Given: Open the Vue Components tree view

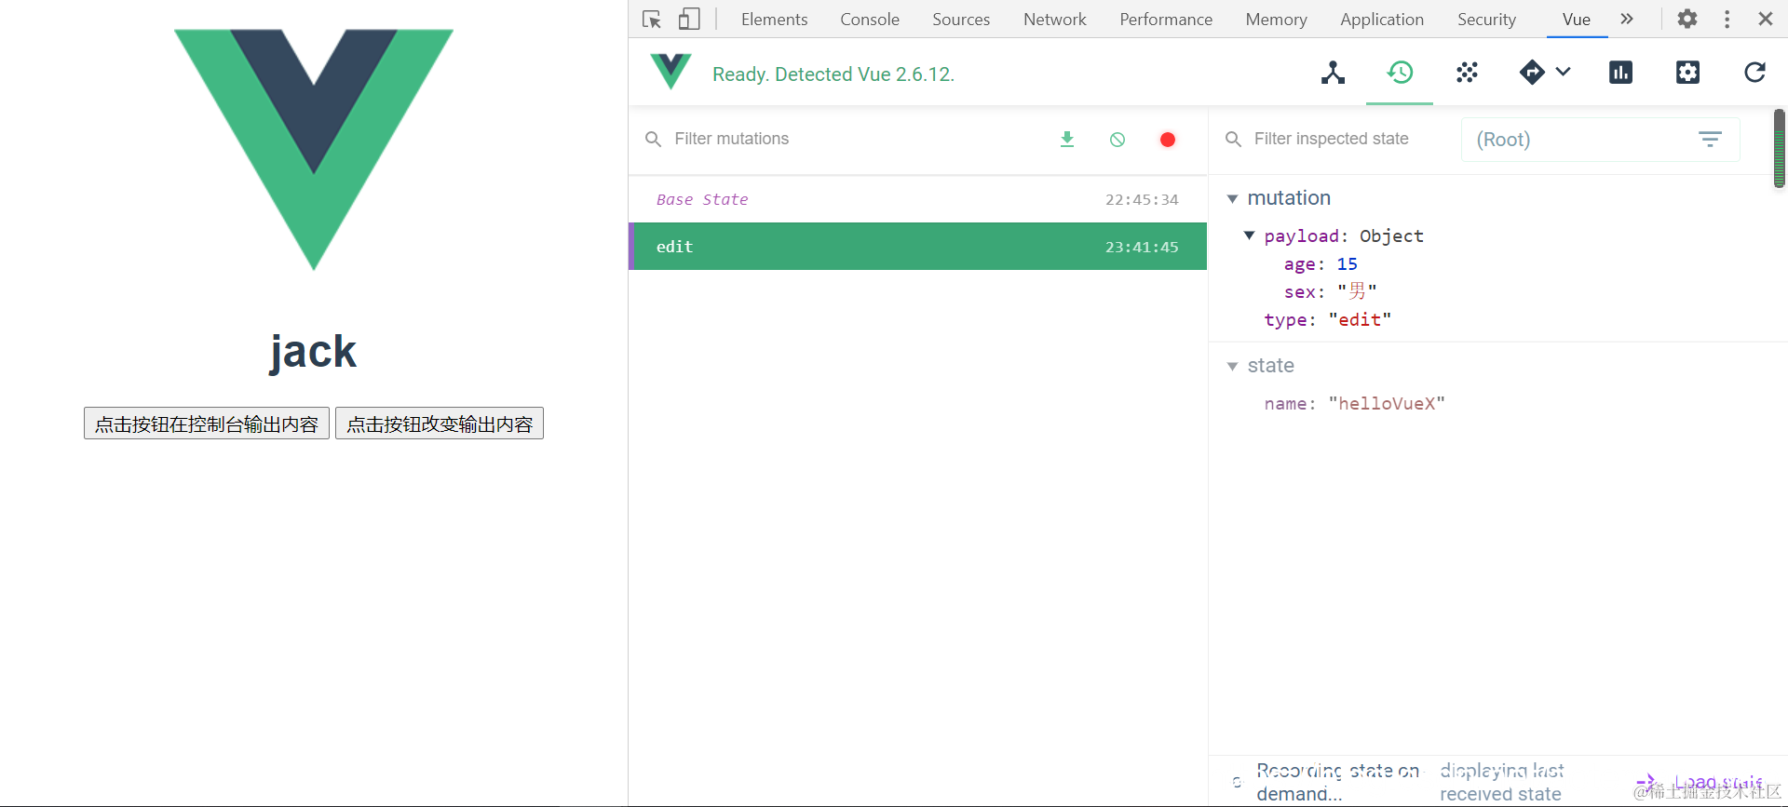Looking at the screenshot, I should [x=1333, y=73].
